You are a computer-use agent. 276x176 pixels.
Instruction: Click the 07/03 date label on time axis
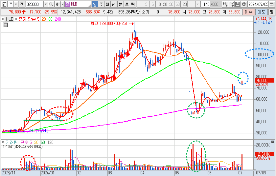tap(261, 173)
